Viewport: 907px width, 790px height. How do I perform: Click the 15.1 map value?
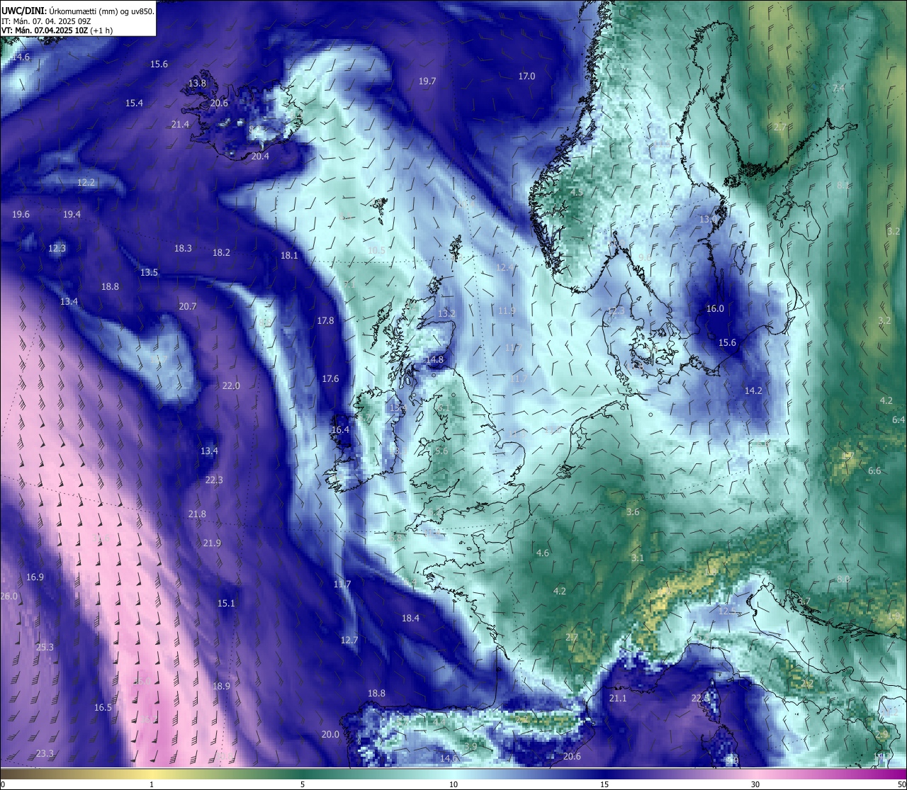point(226,604)
